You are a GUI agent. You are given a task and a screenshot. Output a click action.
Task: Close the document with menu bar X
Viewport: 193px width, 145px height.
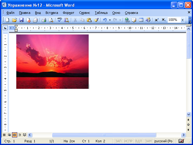(189, 12)
